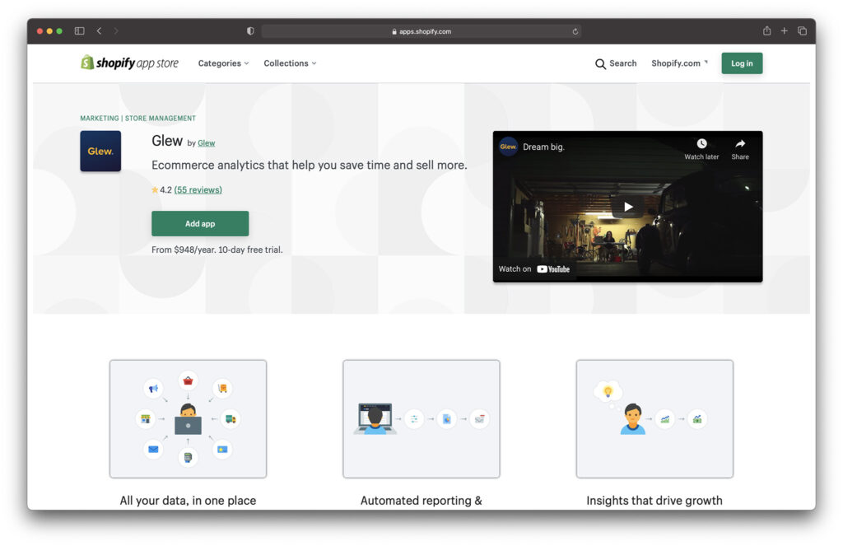This screenshot has height=546, width=843.
Task: Click 'All your data, in one place' heading
Action: click(x=189, y=501)
